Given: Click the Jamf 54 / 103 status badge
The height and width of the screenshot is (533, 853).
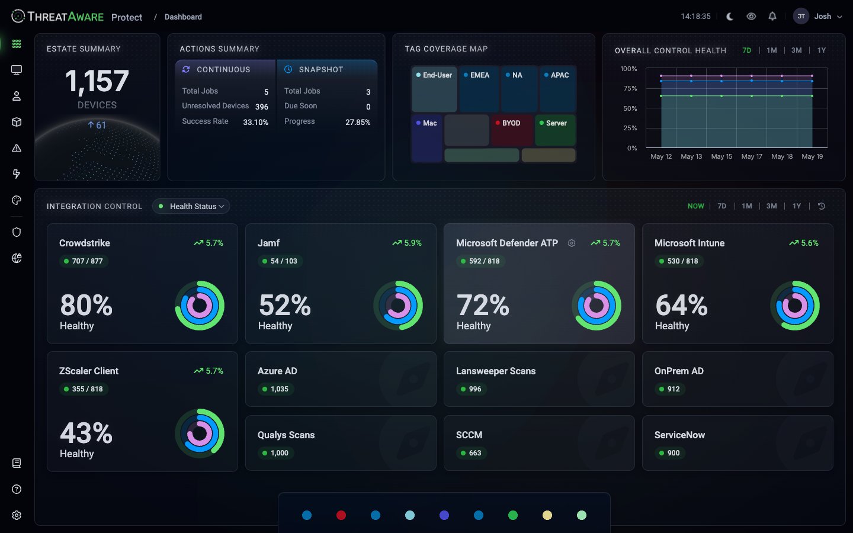Looking at the screenshot, I should (280, 261).
